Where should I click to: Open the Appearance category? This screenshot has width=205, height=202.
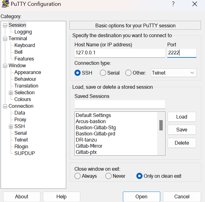28,72
